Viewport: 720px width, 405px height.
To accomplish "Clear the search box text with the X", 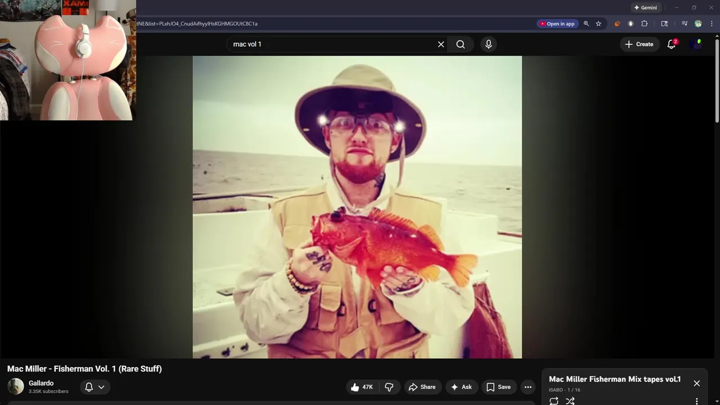I will pyautogui.click(x=441, y=44).
